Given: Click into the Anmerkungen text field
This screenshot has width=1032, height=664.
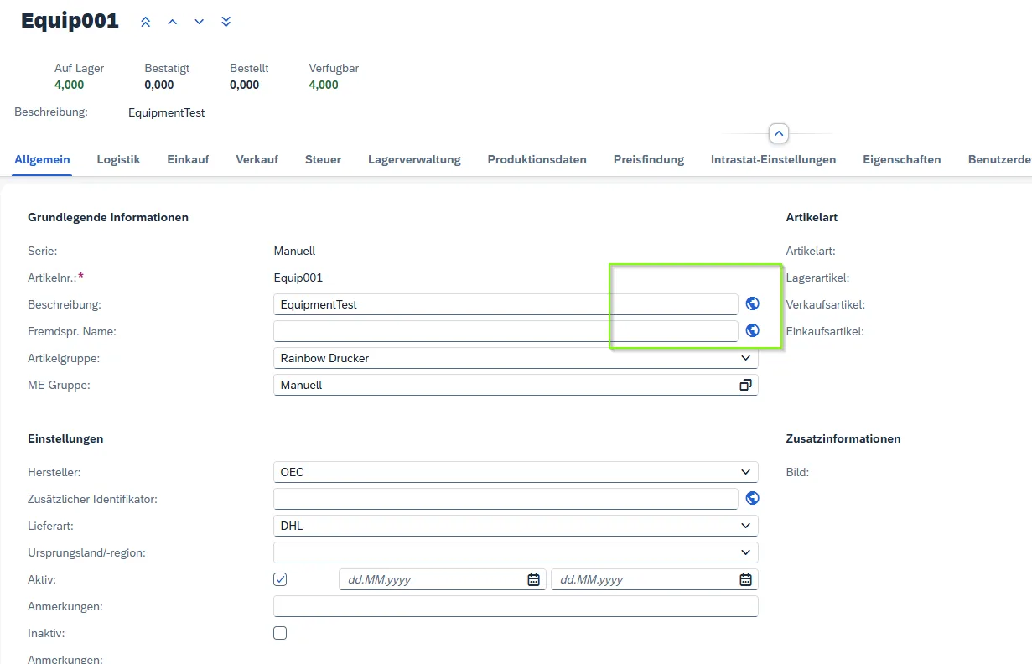Looking at the screenshot, I should pos(515,606).
